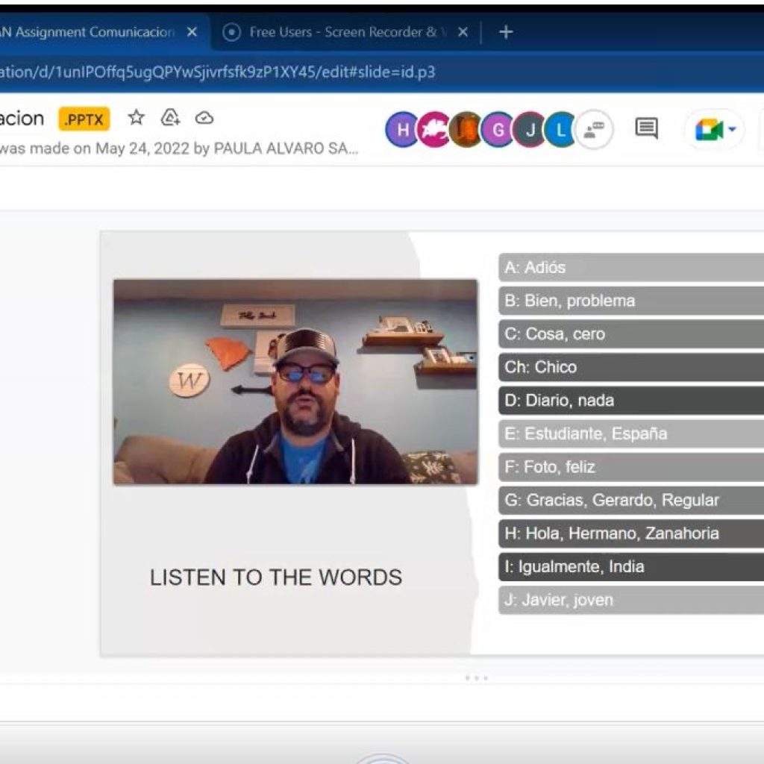The width and height of the screenshot is (764, 764).
Task: Click the pink map collaborator avatar
Action: (433, 130)
